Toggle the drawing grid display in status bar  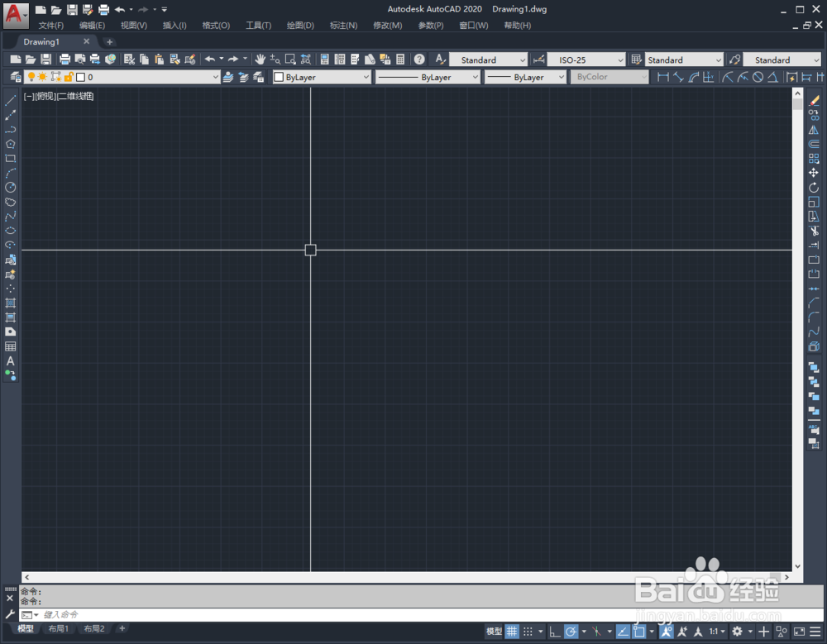pyautogui.click(x=512, y=632)
